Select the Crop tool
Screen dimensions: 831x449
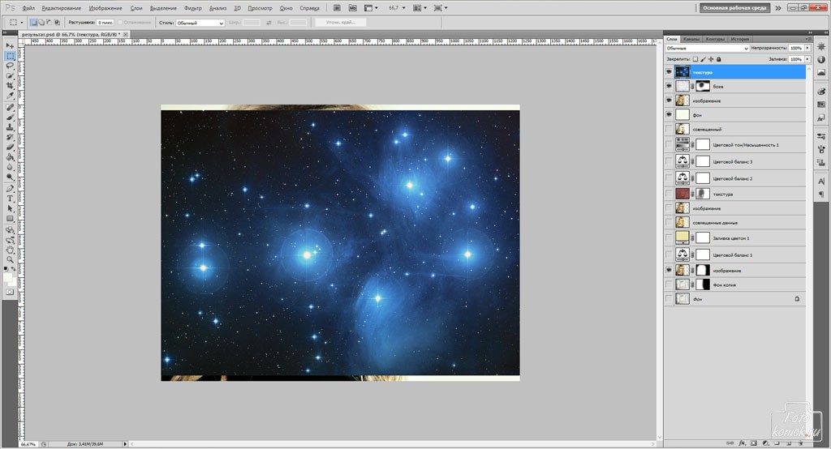coord(10,86)
